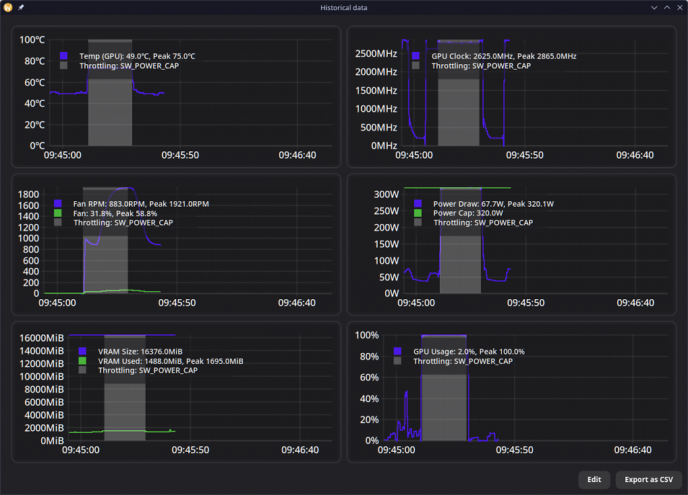Click the VRAM Used legend text
Viewport: 688px width, 495px height.
point(171,361)
